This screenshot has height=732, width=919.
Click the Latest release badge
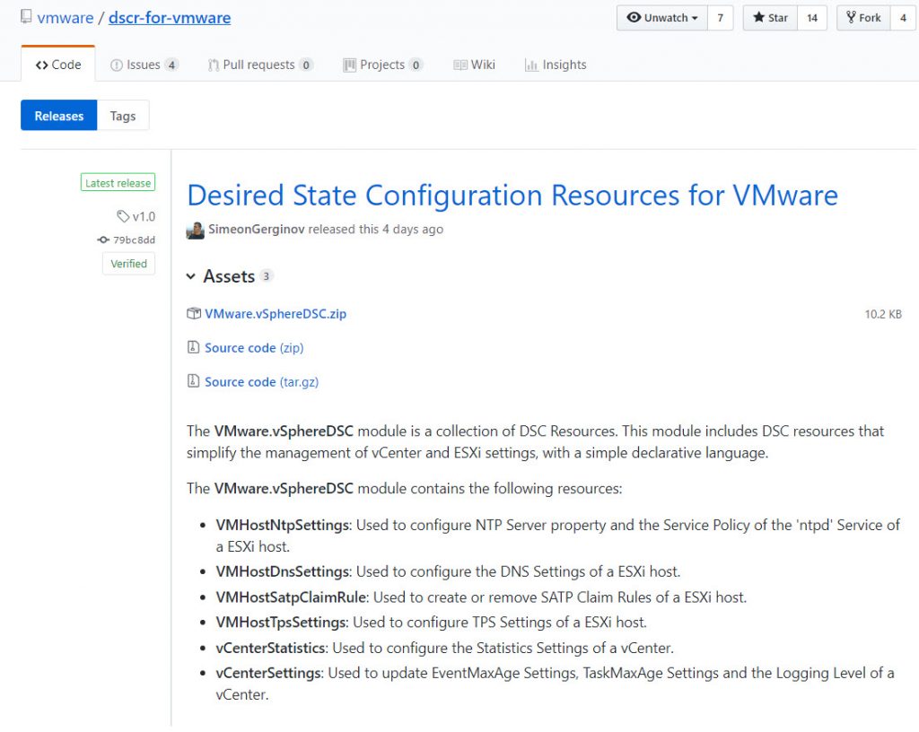pos(118,183)
